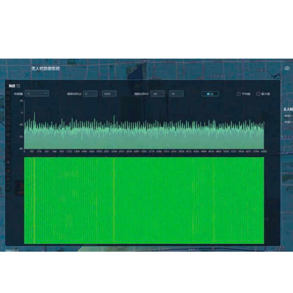The image size is (293, 293).
Task: Click the eye icon at top right
Action: [x=287, y=68]
